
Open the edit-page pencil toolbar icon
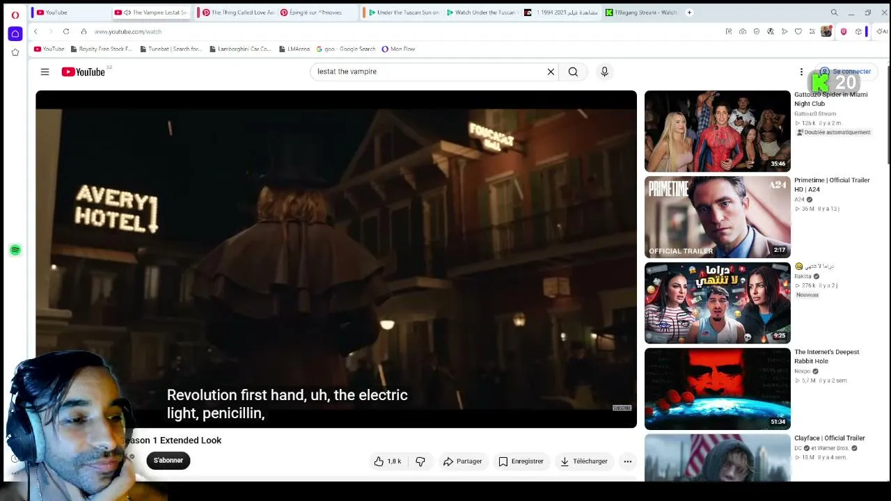(x=729, y=31)
